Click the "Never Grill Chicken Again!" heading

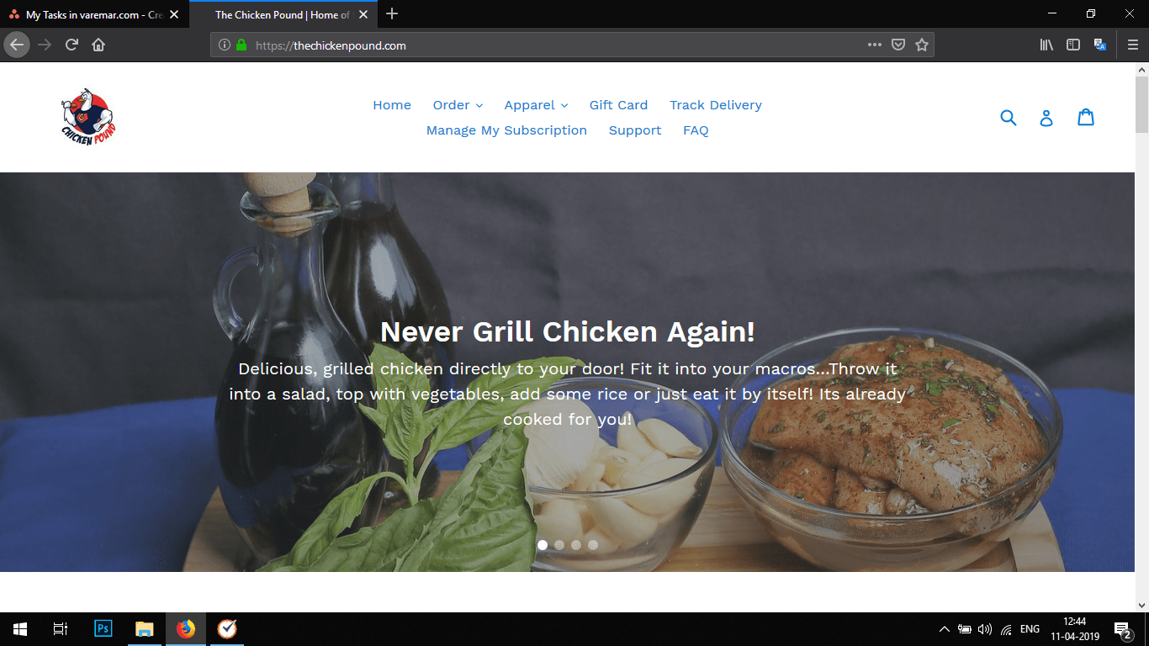click(x=568, y=331)
